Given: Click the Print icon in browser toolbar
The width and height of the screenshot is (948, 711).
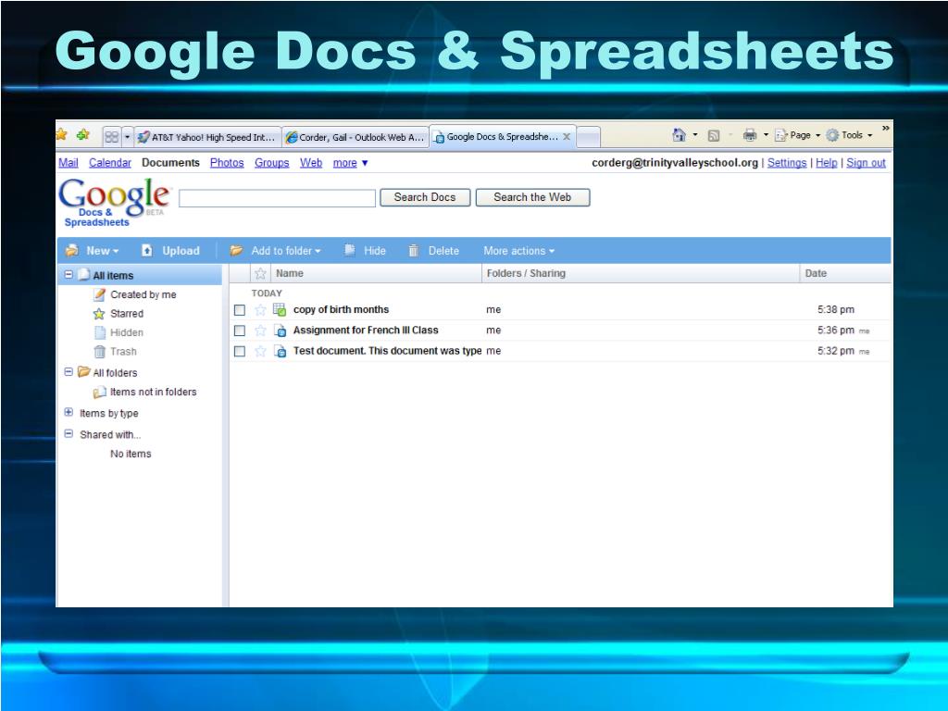Looking at the screenshot, I should click(x=750, y=135).
